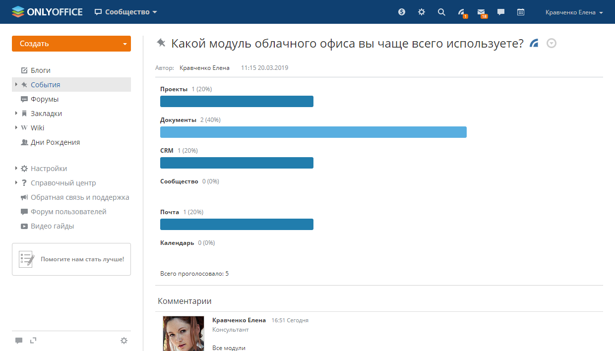Click the Помогите нам стать лучше button
Screen dimensions: 615x351
point(71,259)
